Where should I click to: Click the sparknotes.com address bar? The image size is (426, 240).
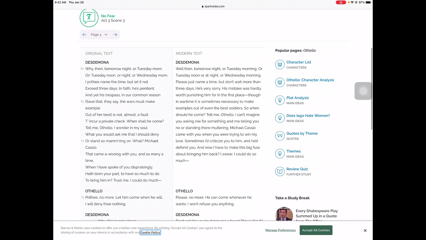pyautogui.click(x=213, y=6)
